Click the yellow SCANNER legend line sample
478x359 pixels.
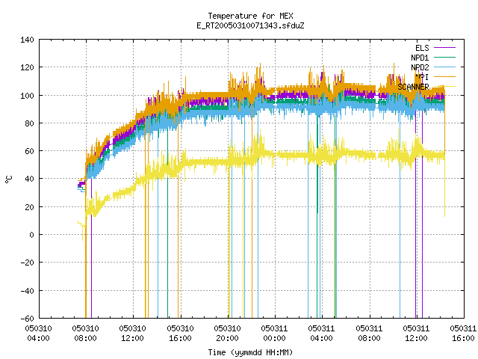tap(444, 87)
